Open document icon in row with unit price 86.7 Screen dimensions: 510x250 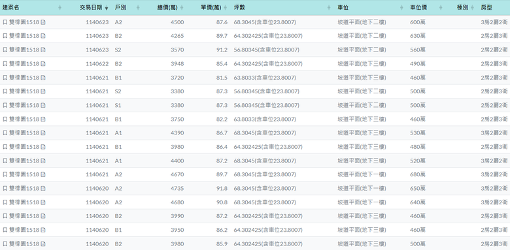[43, 133]
